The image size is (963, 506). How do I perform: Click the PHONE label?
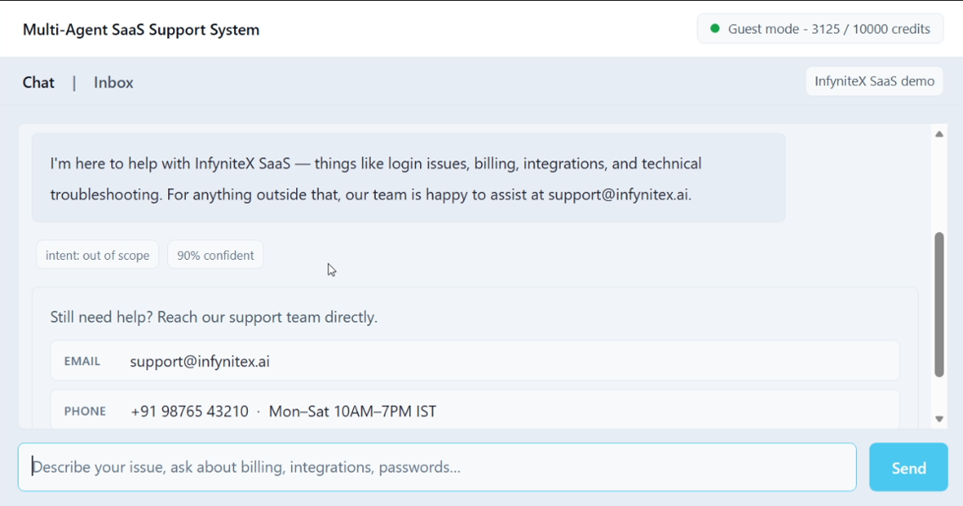[85, 411]
